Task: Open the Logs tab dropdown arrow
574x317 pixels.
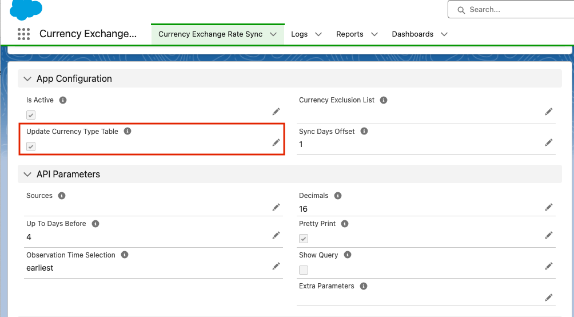Action: point(318,34)
